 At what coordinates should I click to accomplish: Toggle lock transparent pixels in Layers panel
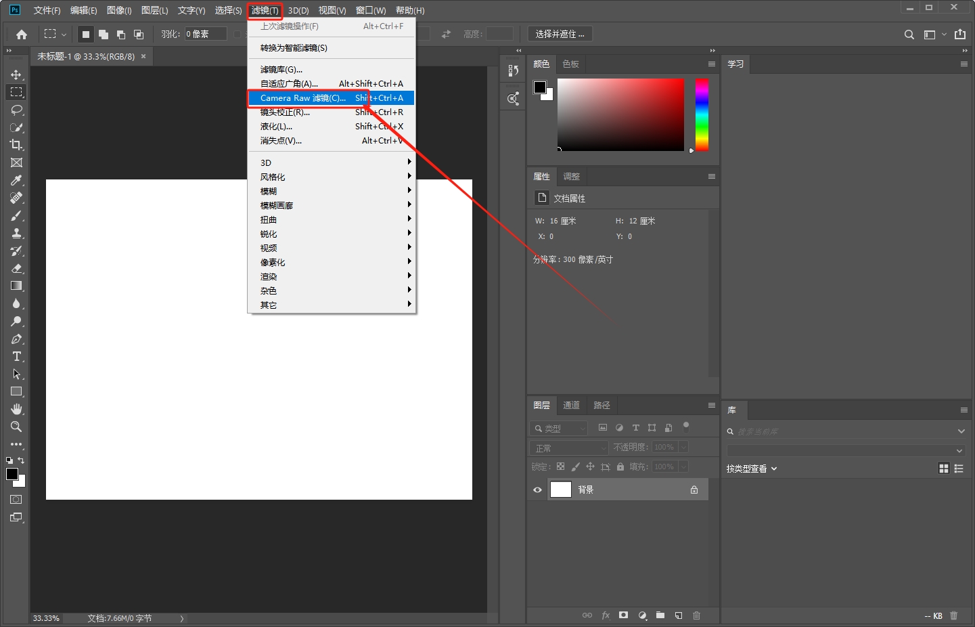[x=560, y=467]
